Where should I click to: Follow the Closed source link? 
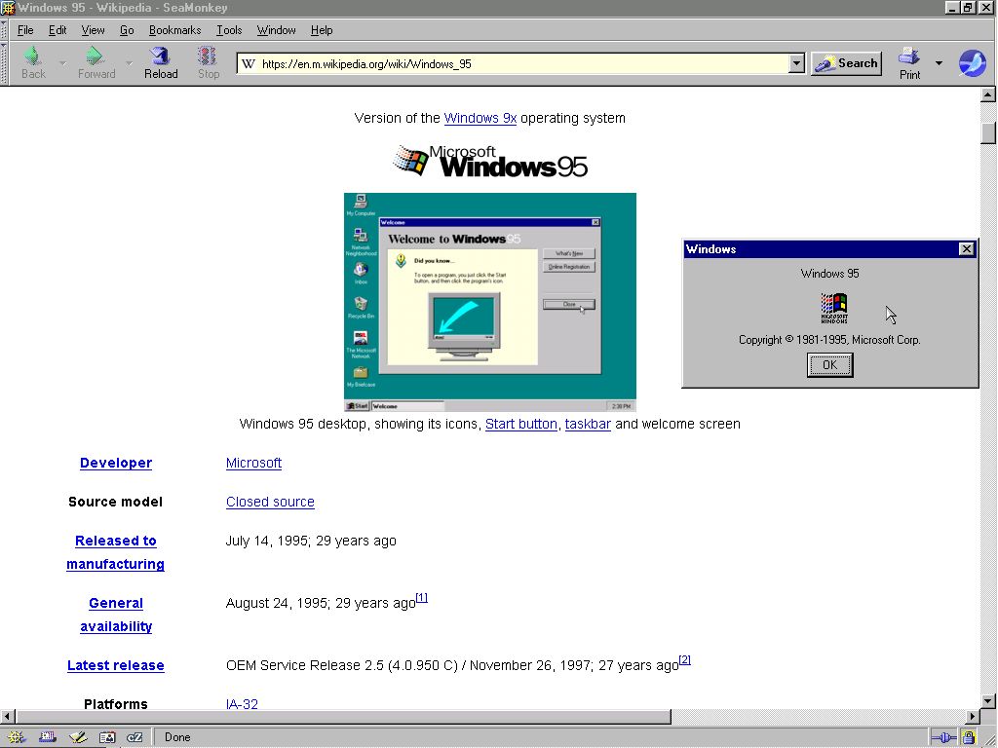click(270, 502)
